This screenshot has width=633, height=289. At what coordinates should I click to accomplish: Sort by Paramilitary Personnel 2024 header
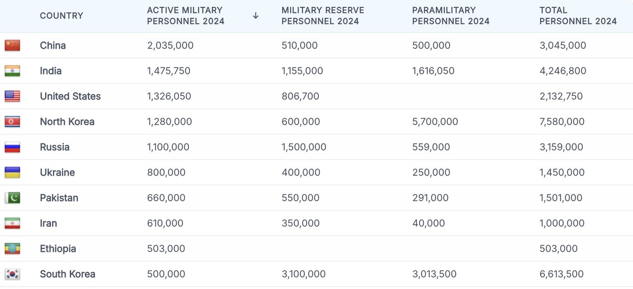pos(451,16)
